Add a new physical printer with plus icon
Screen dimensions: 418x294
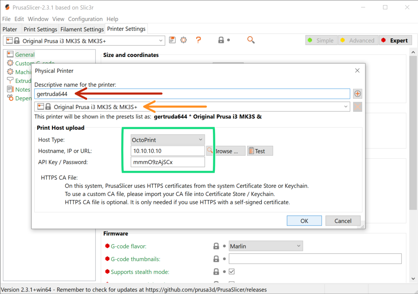click(x=357, y=94)
